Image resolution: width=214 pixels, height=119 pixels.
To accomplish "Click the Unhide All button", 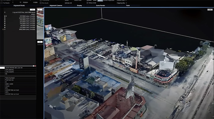I will pos(68,3).
